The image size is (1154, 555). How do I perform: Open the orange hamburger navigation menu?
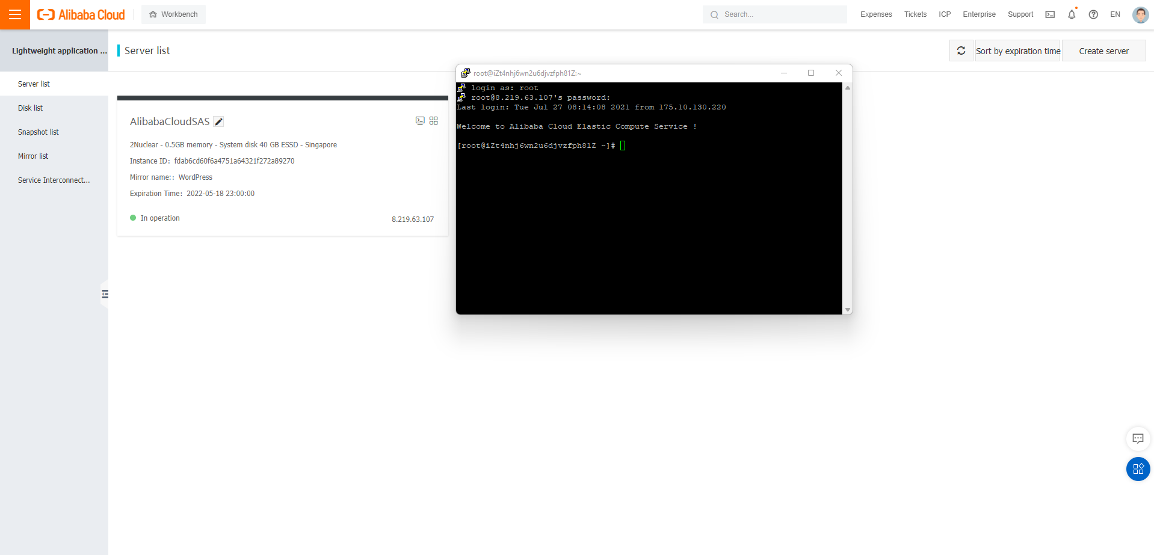15,14
